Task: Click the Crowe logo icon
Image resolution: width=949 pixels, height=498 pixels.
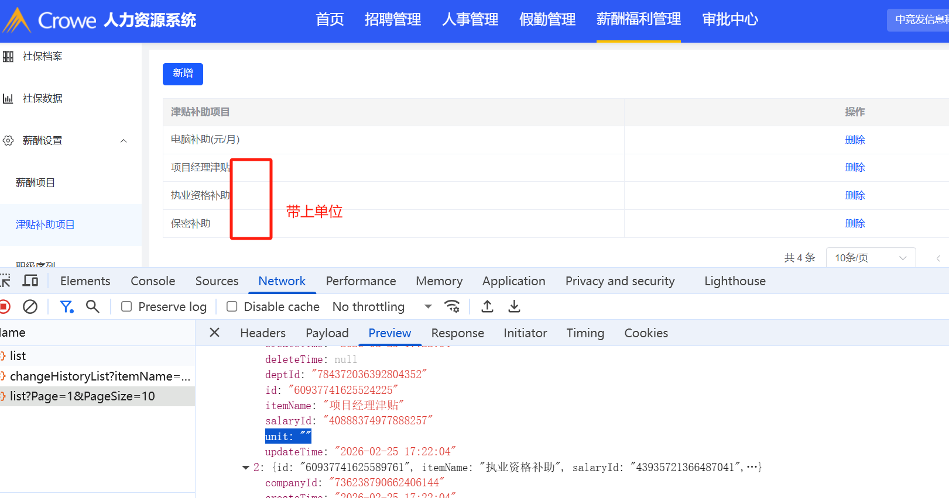Action: tap(17, 20)
